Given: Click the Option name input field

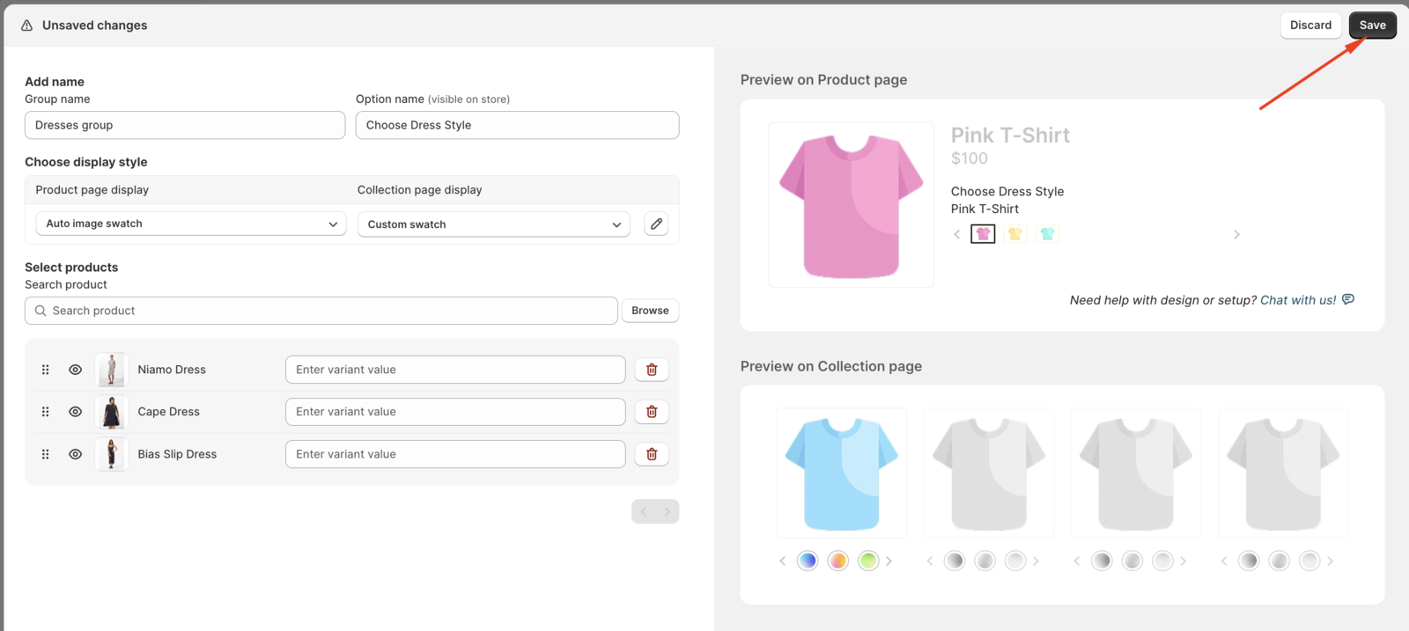Looking at the screenshot, I should (517, 125).
